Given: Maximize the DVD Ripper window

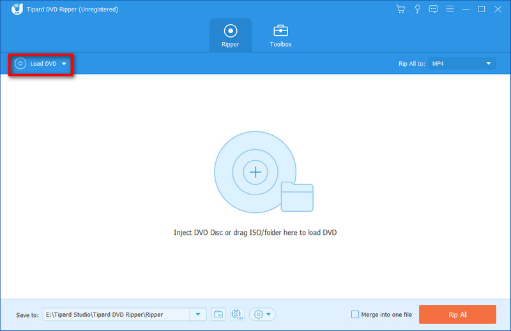Looking at the screenshot, I should 482,9.
